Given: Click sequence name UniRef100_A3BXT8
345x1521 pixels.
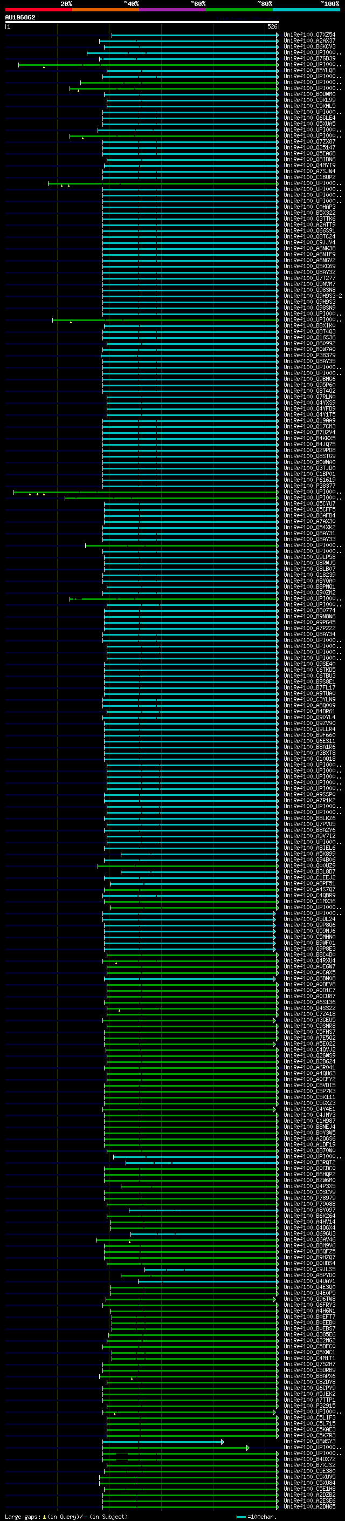Looking at the screenshot, I should tap(309, 753).
